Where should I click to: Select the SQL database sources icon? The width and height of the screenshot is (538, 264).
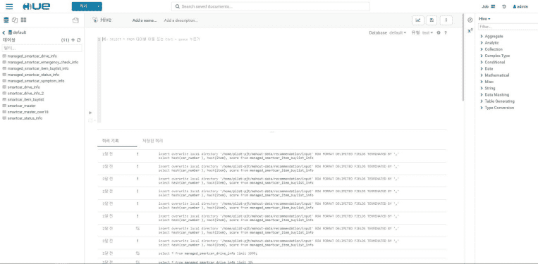pyautogui.click(x=6, y=20)
